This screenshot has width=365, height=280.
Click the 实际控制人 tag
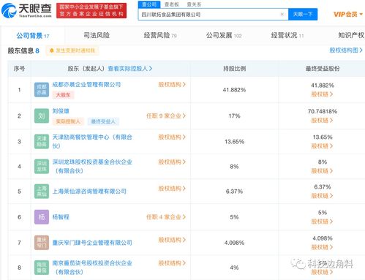(x=68, y=121)
